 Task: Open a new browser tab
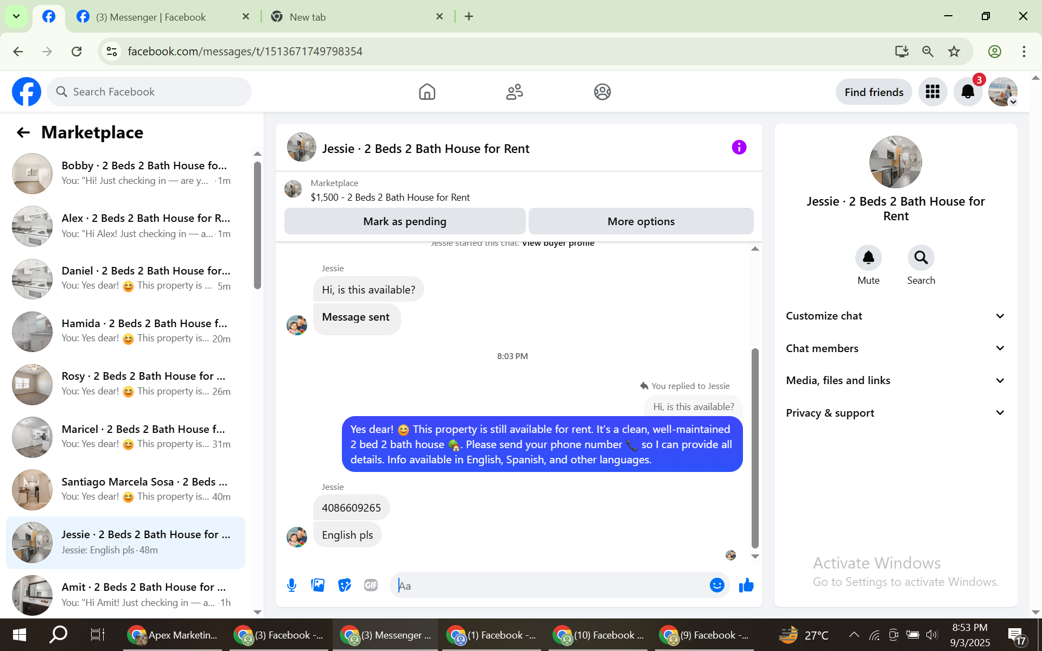point(469,17)
